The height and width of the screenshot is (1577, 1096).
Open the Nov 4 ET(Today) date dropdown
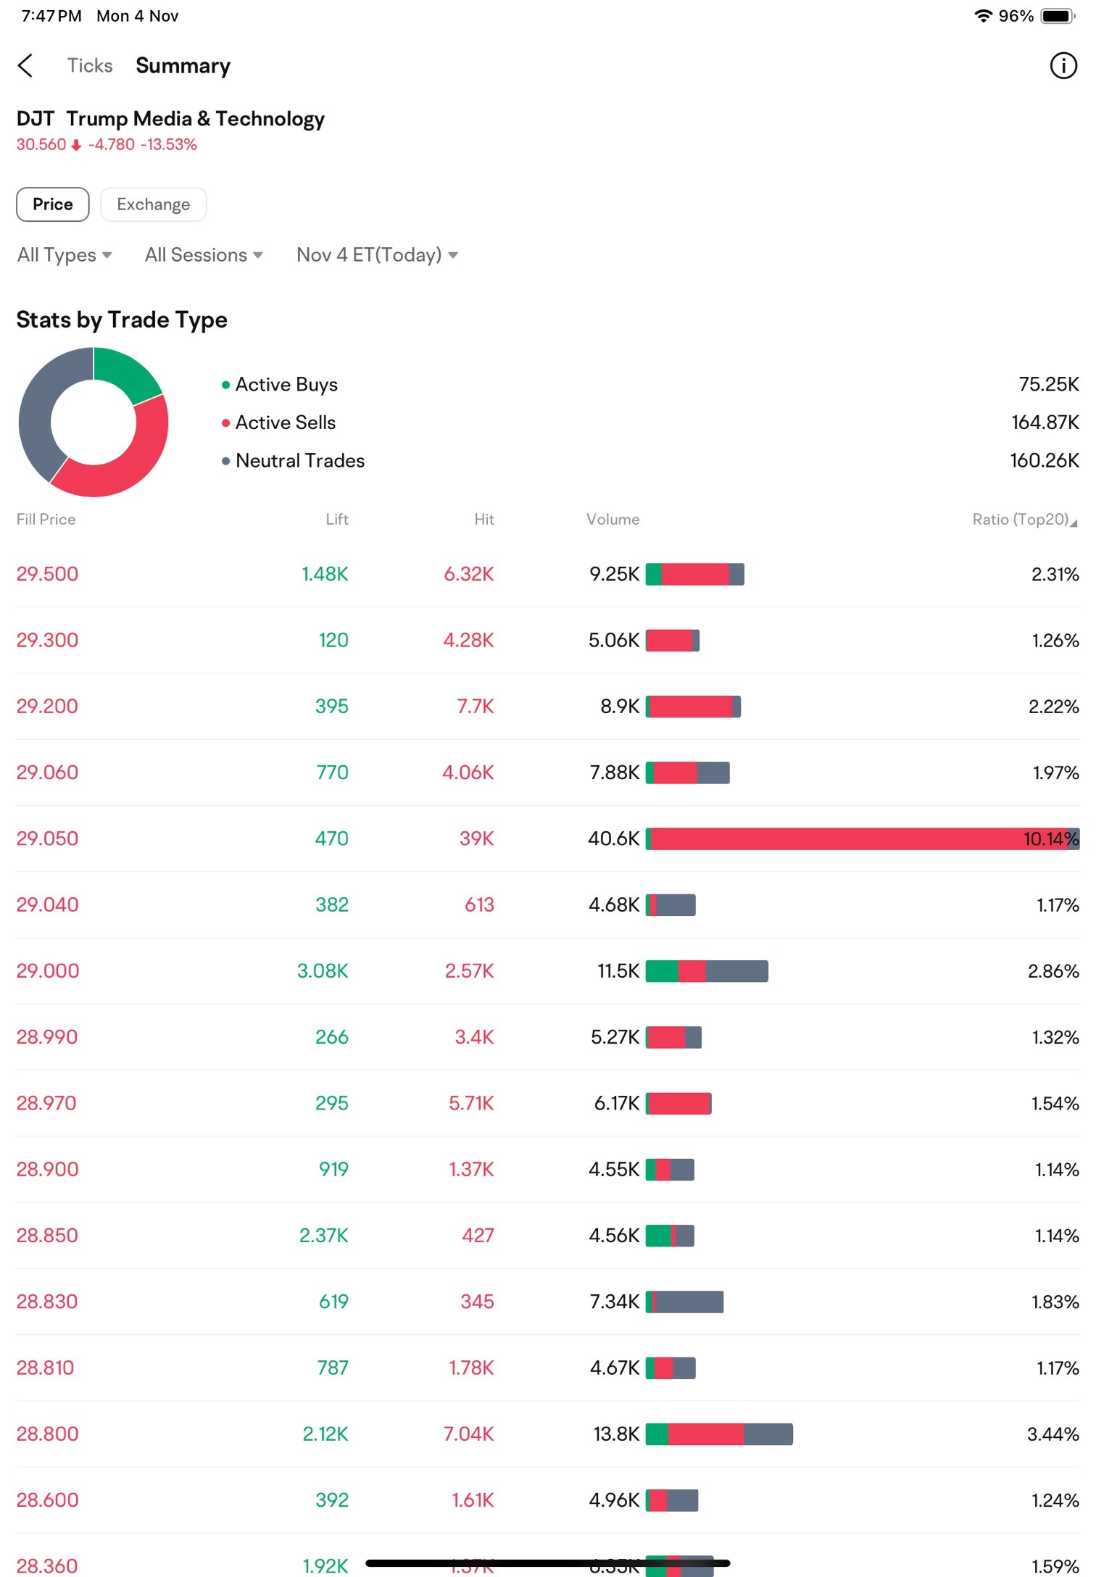pyautogui.click(x=377, y=255)
